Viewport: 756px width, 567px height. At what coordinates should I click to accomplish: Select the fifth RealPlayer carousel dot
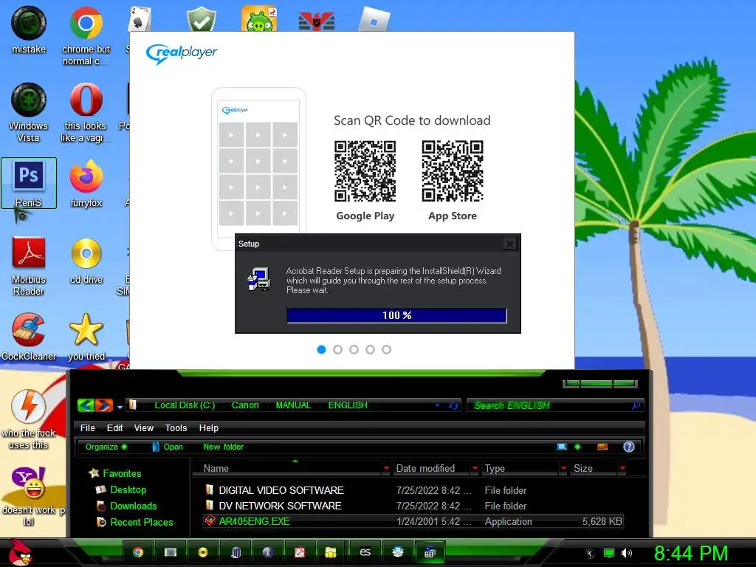click(386, 349)
